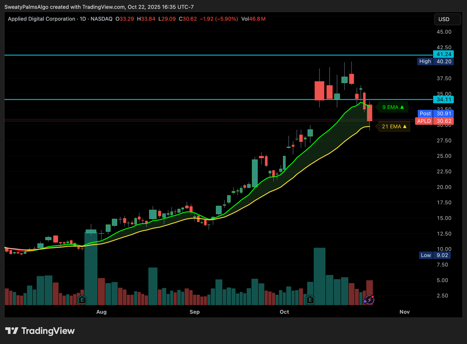Click the 37.50 price axis label
Viewport: 467px width, 344px height.
(x=444, y=79)
